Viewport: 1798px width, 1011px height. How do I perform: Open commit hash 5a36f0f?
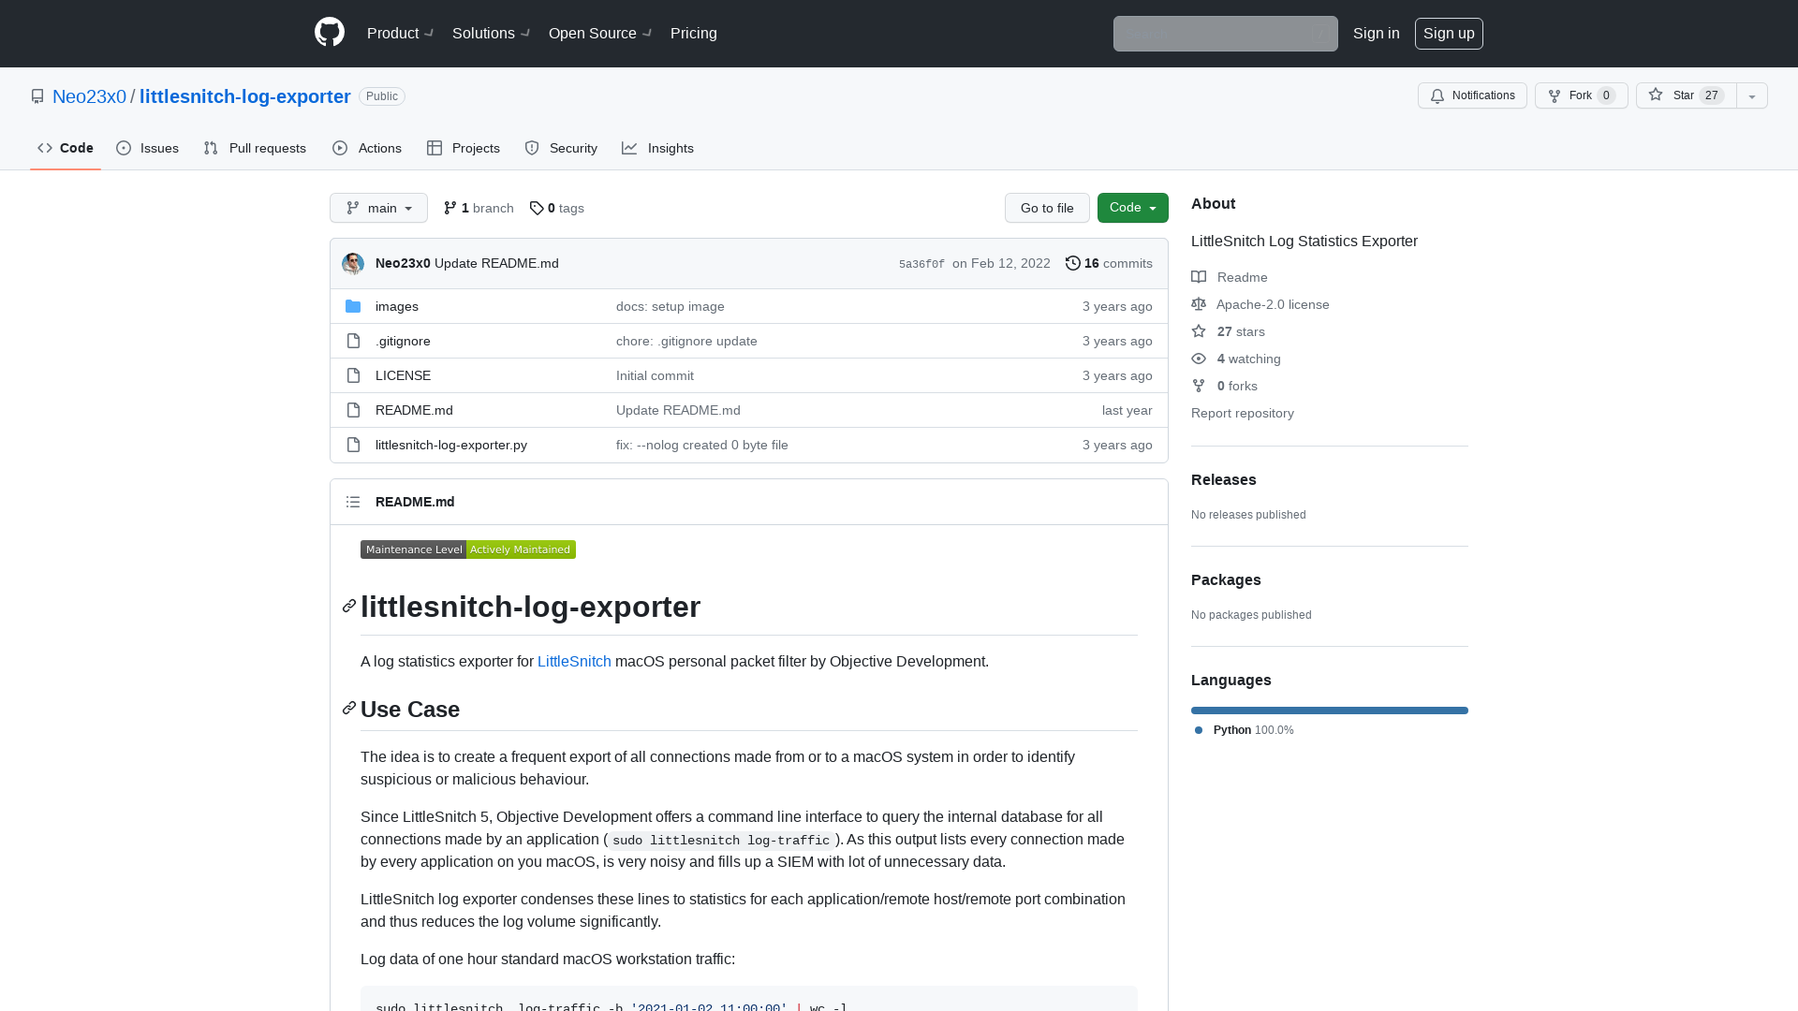(921, 264)
